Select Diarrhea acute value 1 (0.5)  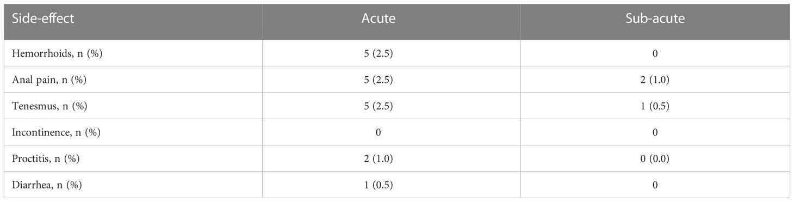[379, 185]
